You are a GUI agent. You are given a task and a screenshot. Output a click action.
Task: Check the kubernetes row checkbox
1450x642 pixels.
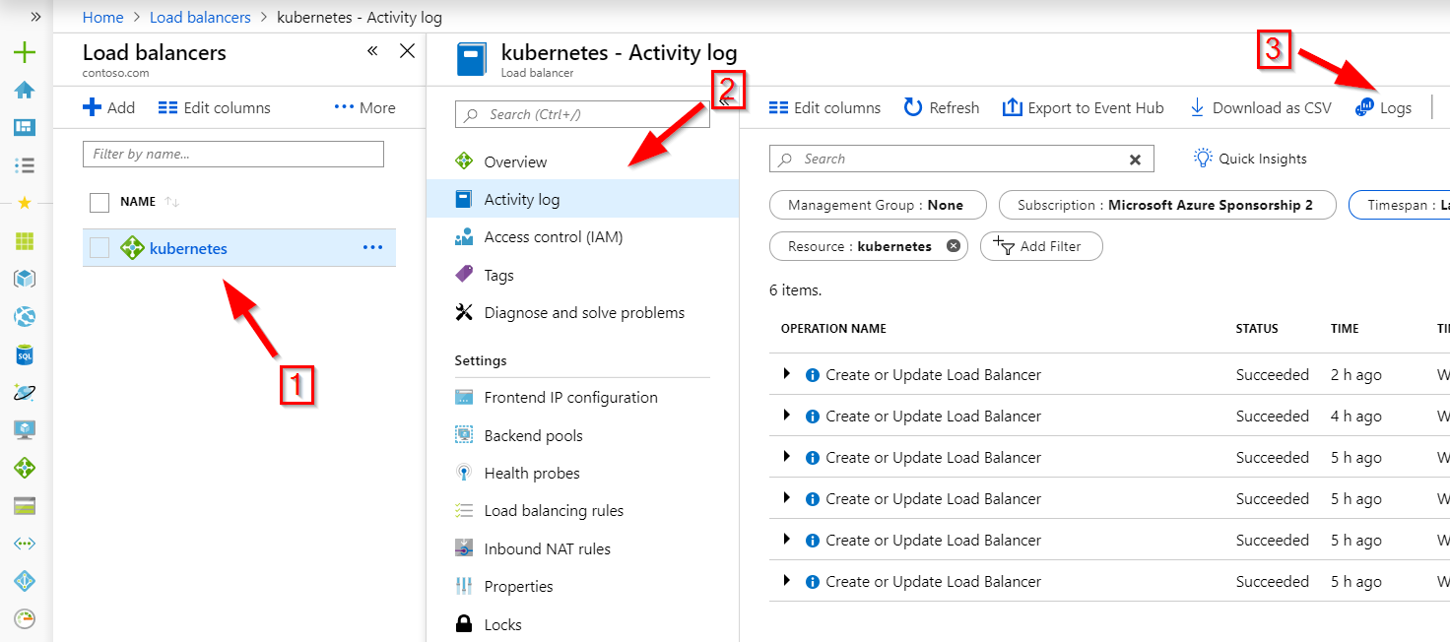point(99,248)
